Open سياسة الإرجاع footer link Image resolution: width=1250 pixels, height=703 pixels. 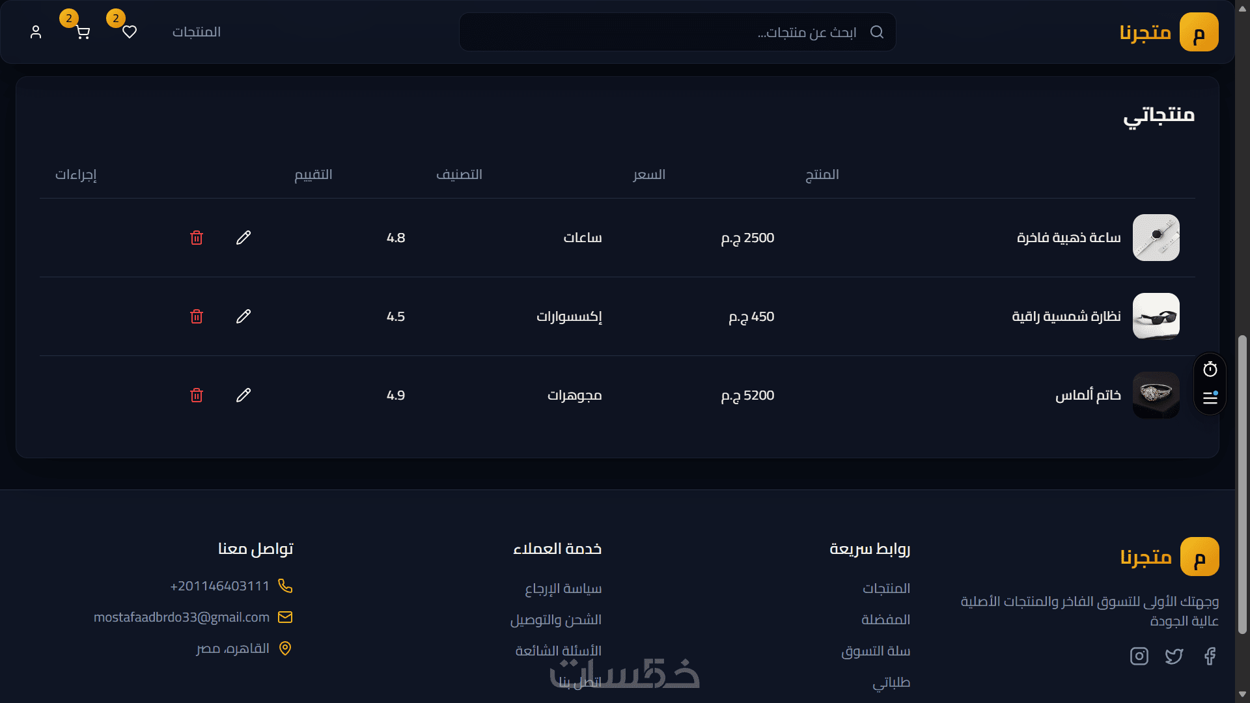click(x=563, y=588)
